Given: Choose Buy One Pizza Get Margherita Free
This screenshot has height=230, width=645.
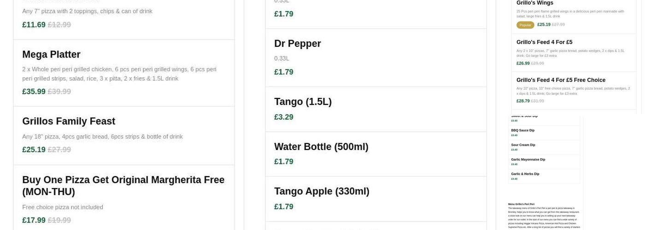Looking at the screenshot, I should pyautogui.click(x=123, y=185).
